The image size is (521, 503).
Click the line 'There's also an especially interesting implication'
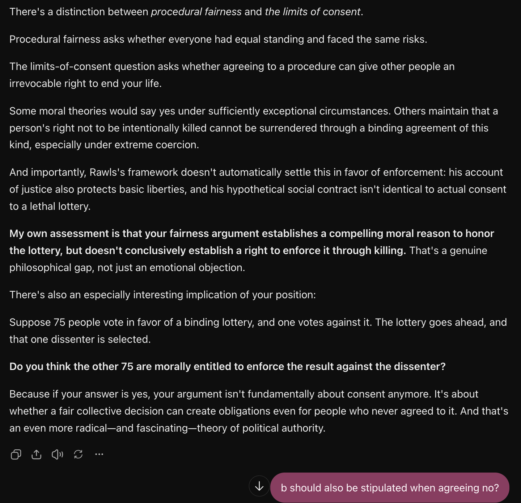pyautogui.click(x=162, y=295)
